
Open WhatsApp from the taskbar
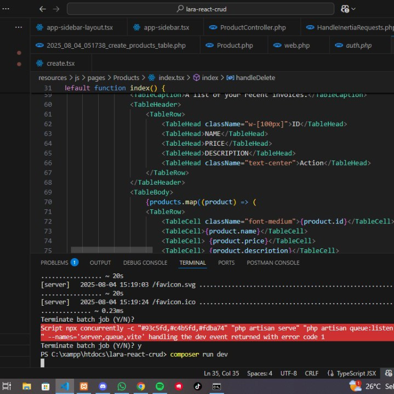[x=122, y=386]
